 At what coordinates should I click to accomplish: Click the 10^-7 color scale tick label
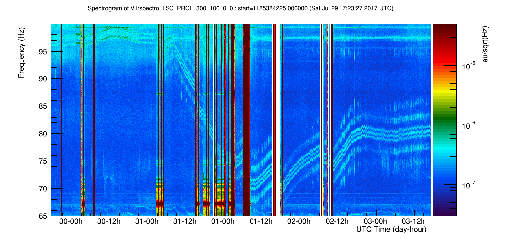[x=469, y=186]
